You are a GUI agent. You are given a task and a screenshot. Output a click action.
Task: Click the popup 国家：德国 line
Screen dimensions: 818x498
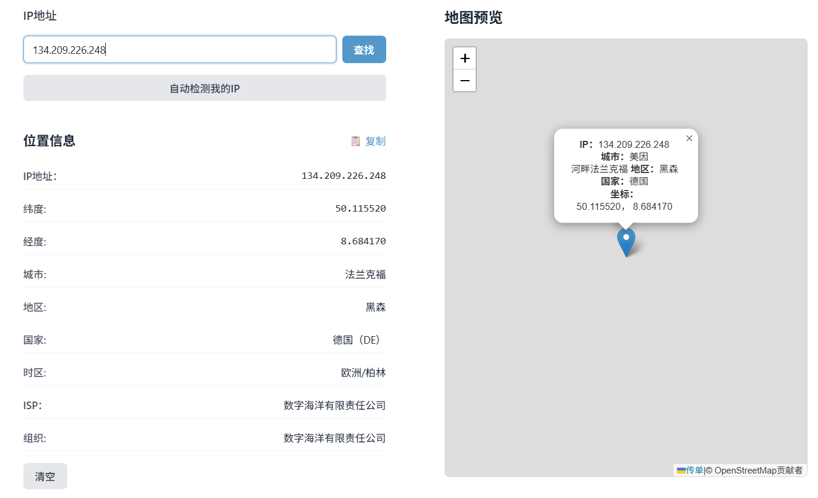tap(624, 181)
